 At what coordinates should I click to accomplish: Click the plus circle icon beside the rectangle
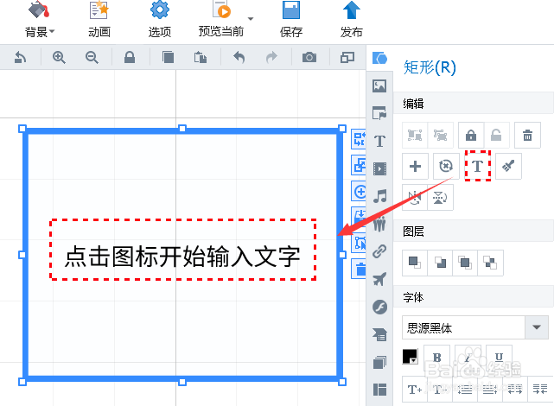click(x=360, y=192)
